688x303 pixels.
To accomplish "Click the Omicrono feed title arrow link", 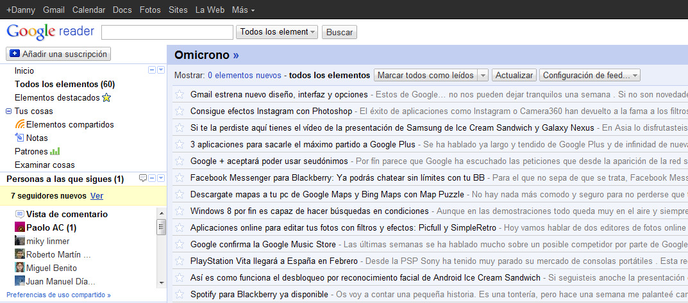I will click(236, 55).
